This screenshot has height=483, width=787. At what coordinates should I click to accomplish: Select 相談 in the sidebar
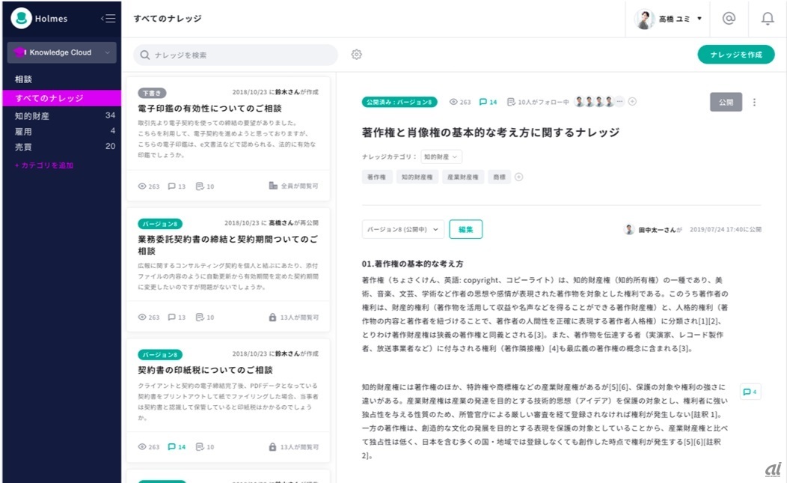[x=24, y=79]
